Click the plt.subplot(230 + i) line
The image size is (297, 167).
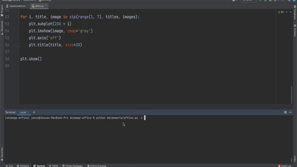(x=50, y=24)
